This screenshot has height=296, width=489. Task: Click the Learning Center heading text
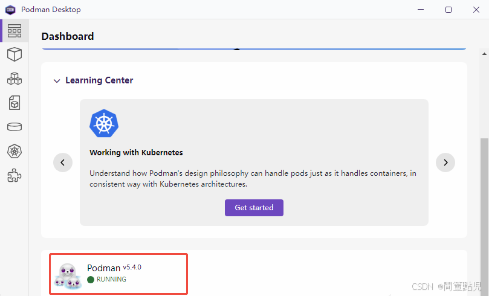(x=99, y=80)
